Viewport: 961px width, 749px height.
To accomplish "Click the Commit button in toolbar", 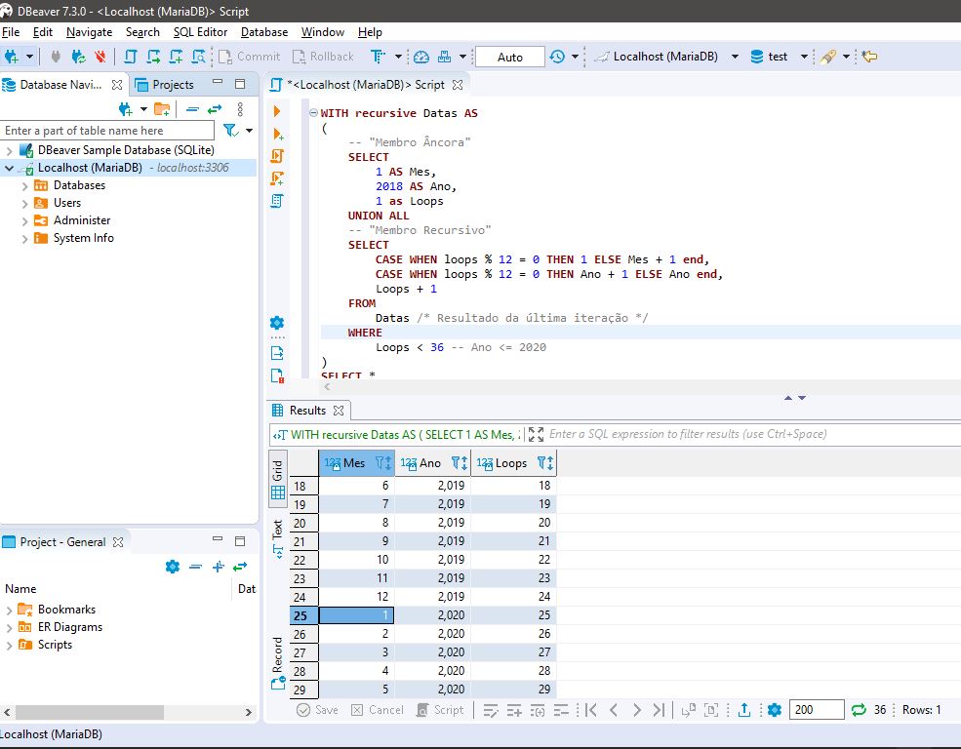I will point(249,57).
